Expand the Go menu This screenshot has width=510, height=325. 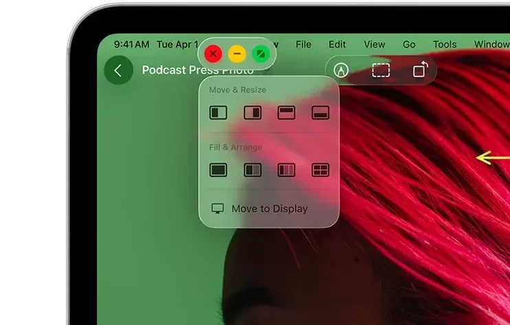[409, 44]
